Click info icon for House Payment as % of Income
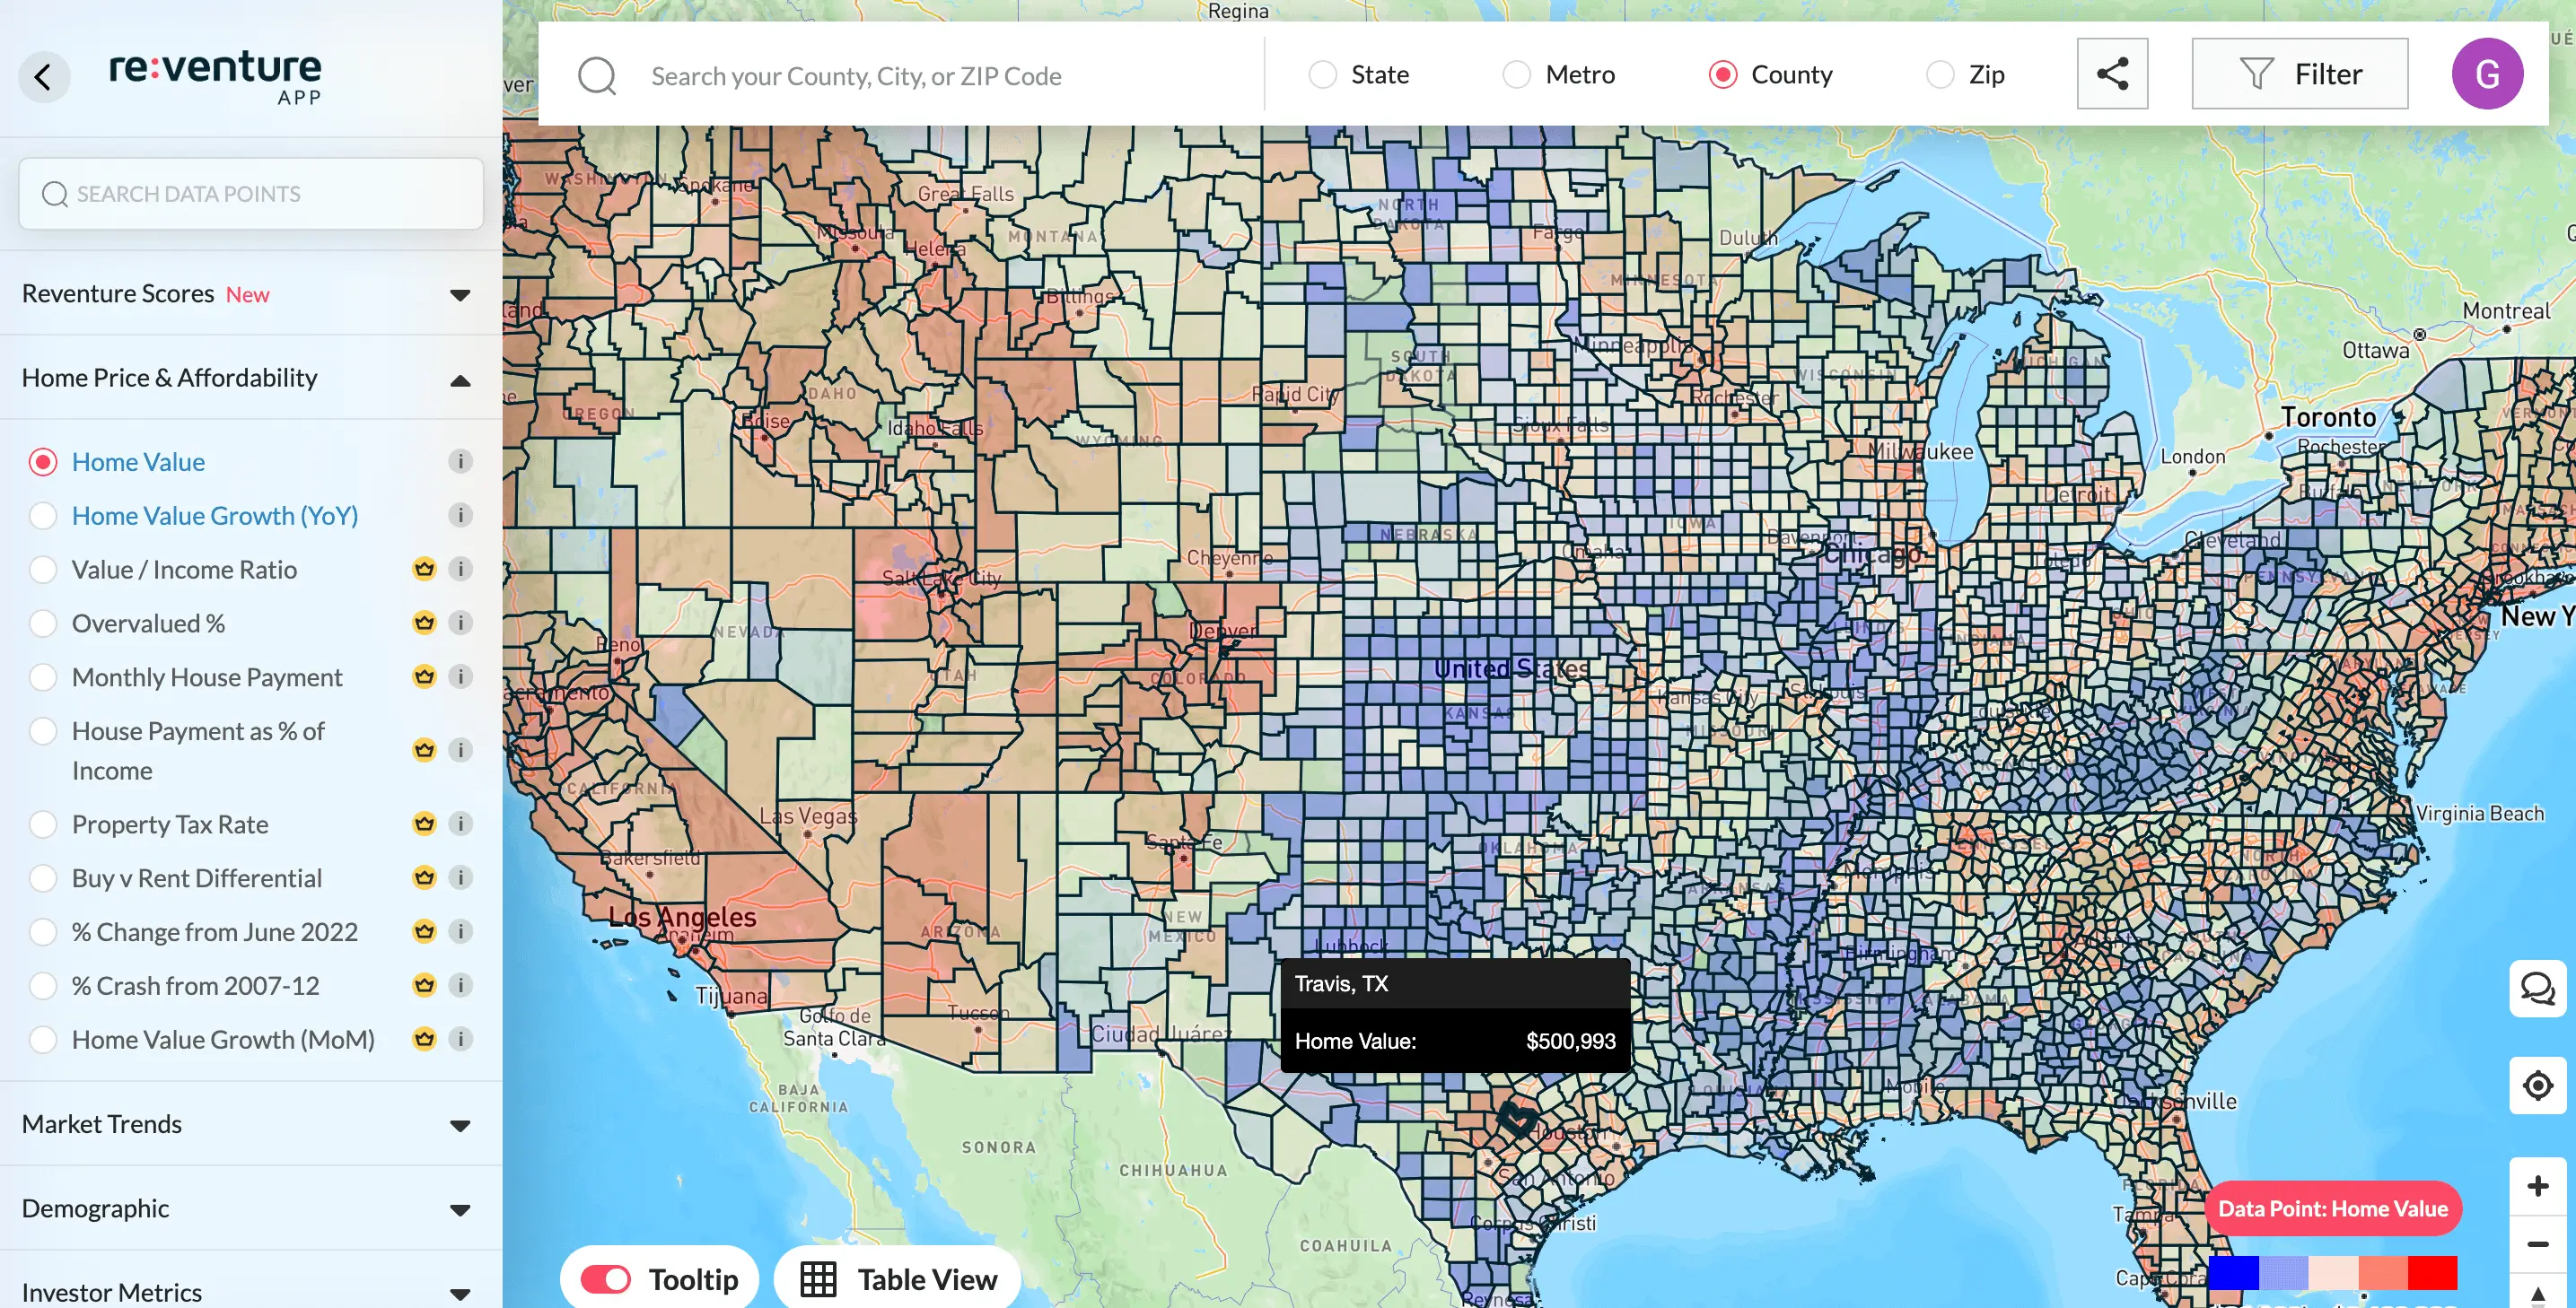Image resolution: width=2576 pixels, height=1308 pixels. pos(460,750)
